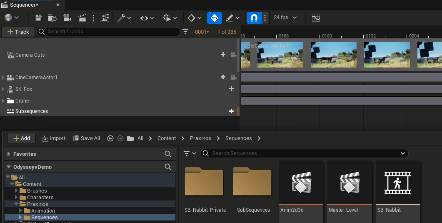The width and height of the screenshot is (442, 223).
Task: Click the Save sequence icon in toolbar
Action: pos(38,18)
